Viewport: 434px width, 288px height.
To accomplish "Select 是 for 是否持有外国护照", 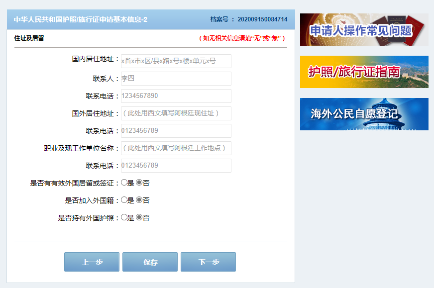I will 123,217.
